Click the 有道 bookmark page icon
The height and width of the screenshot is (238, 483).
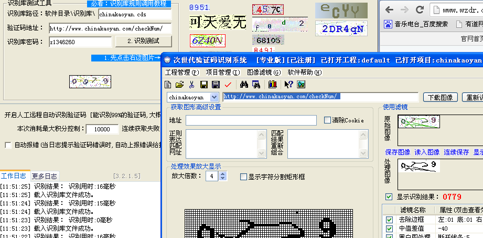[459, 24]
